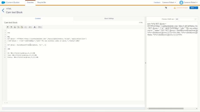Click the preview scrollbar right arrow

(197, 109)
